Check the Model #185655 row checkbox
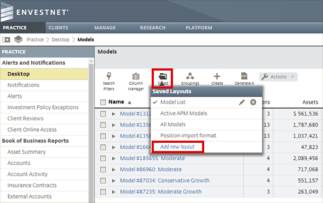Image resolution: width=323 pixels, height=203 pixels. (103, 158)
